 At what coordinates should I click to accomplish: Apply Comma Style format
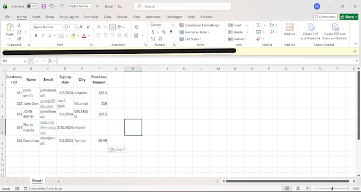[x=171, y=32]
